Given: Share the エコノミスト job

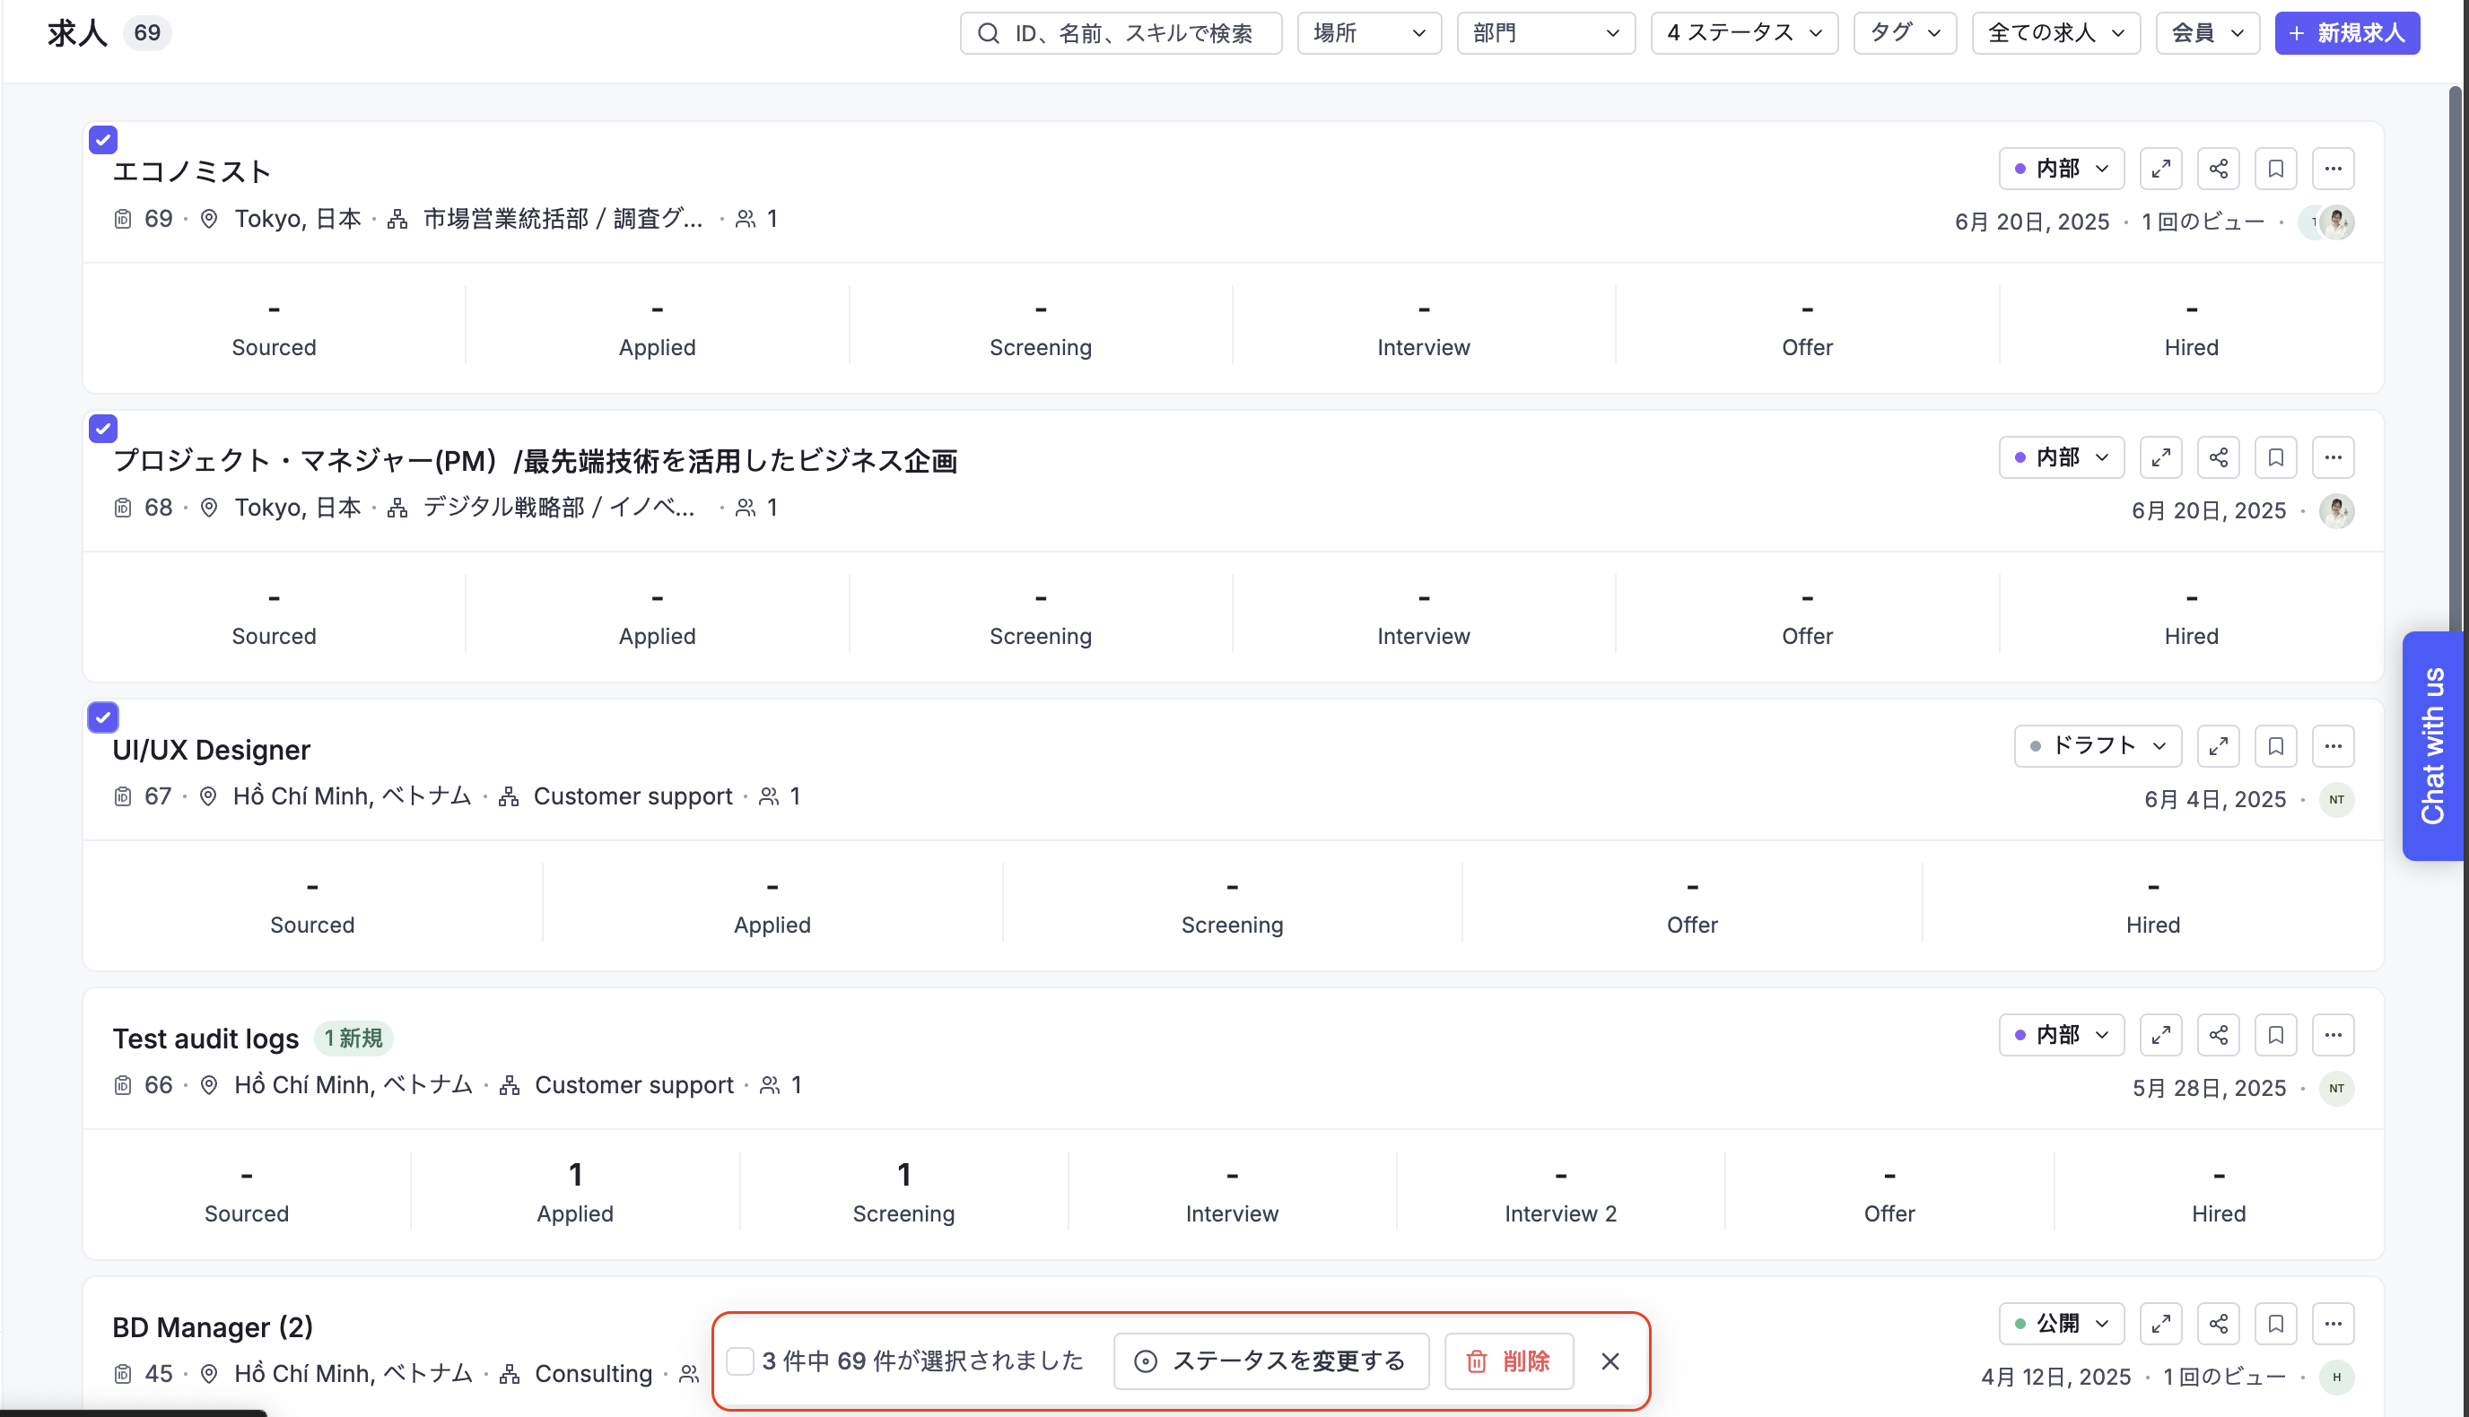Looking at the screenshot, I should coord(2218,169).
